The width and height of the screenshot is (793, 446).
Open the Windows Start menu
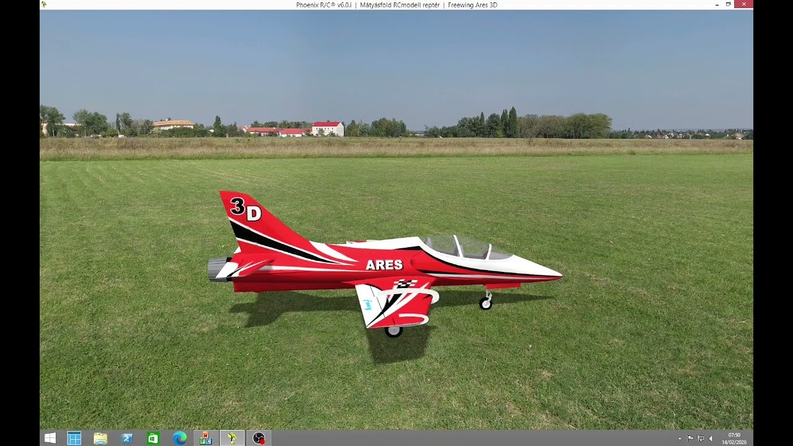[x=50, y=438]
